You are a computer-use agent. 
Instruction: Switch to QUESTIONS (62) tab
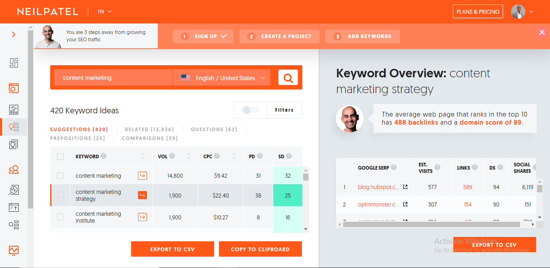214,130
